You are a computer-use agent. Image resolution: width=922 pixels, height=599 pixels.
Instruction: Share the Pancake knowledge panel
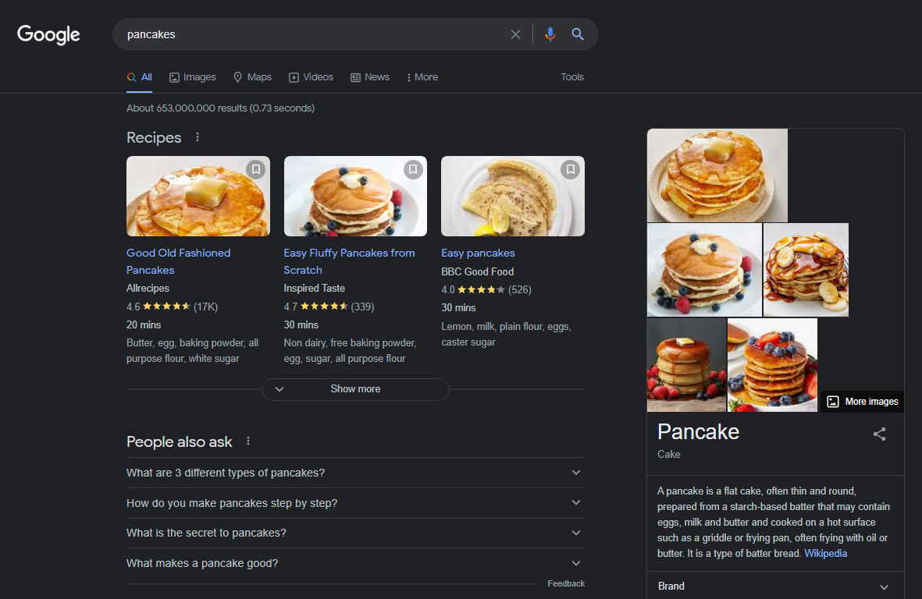click(879, 434)
